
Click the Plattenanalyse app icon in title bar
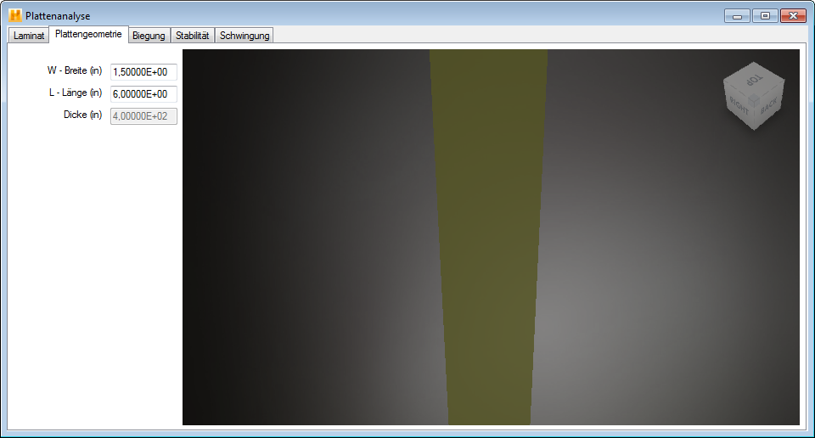click(x=15, y=15)
